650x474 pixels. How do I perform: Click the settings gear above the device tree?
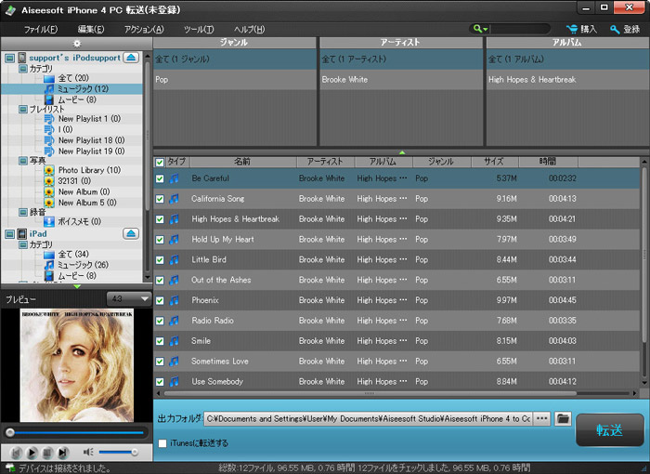pyautogui.click(x=77, y=43)
